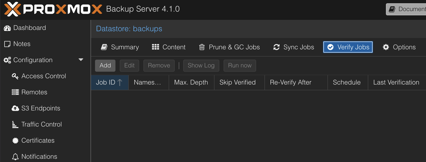Sort by the Re-Verify After column
The height and width of the screenshot is (162, 426).
pos(296,83)
